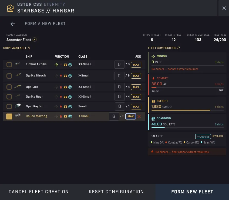Click the freight cargo icon on Opal Jet row
The width and height of the screenshot is (229, 200).
pyautogui.click(x=65, y=87)
